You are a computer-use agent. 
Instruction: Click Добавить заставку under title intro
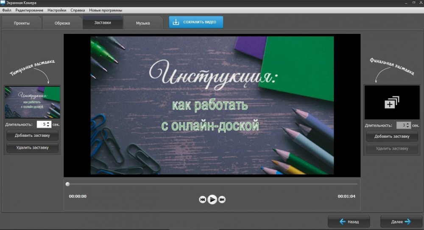click(x=32, y=136)
